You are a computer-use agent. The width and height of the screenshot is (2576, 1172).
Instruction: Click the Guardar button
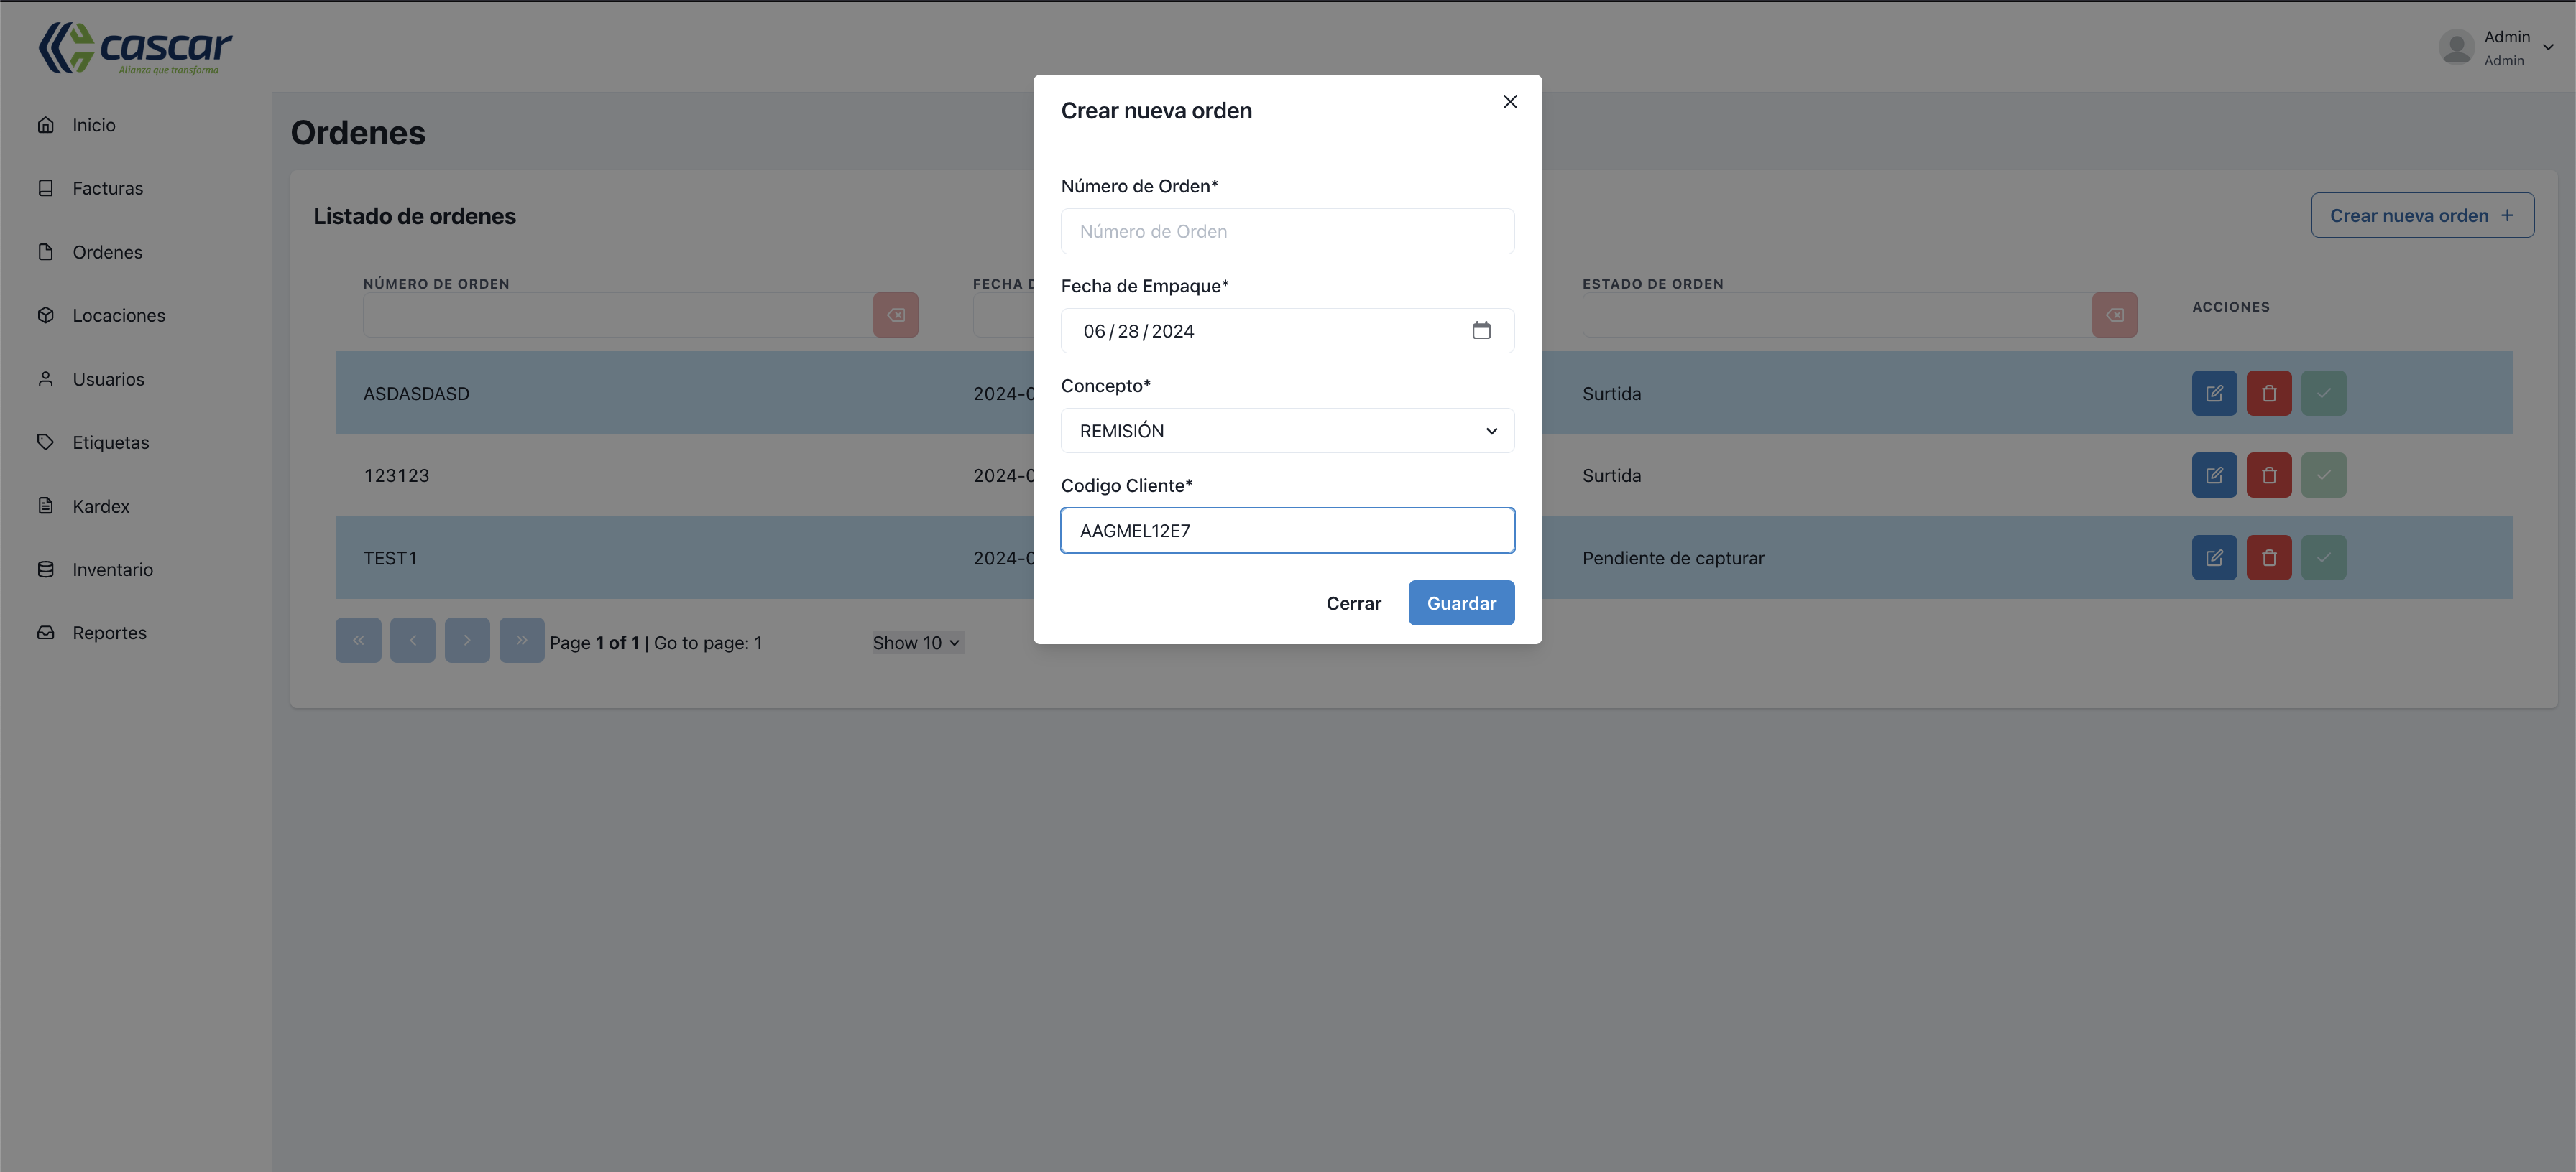(x=1460, y=603)
